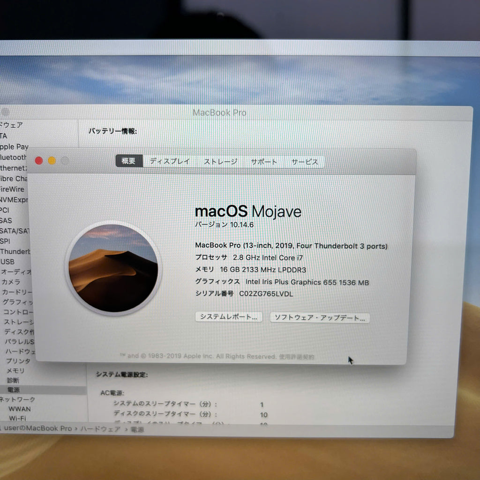Select the 概要 tab
The width and height of the screenshot is (480, 480).
pos(129,161)
